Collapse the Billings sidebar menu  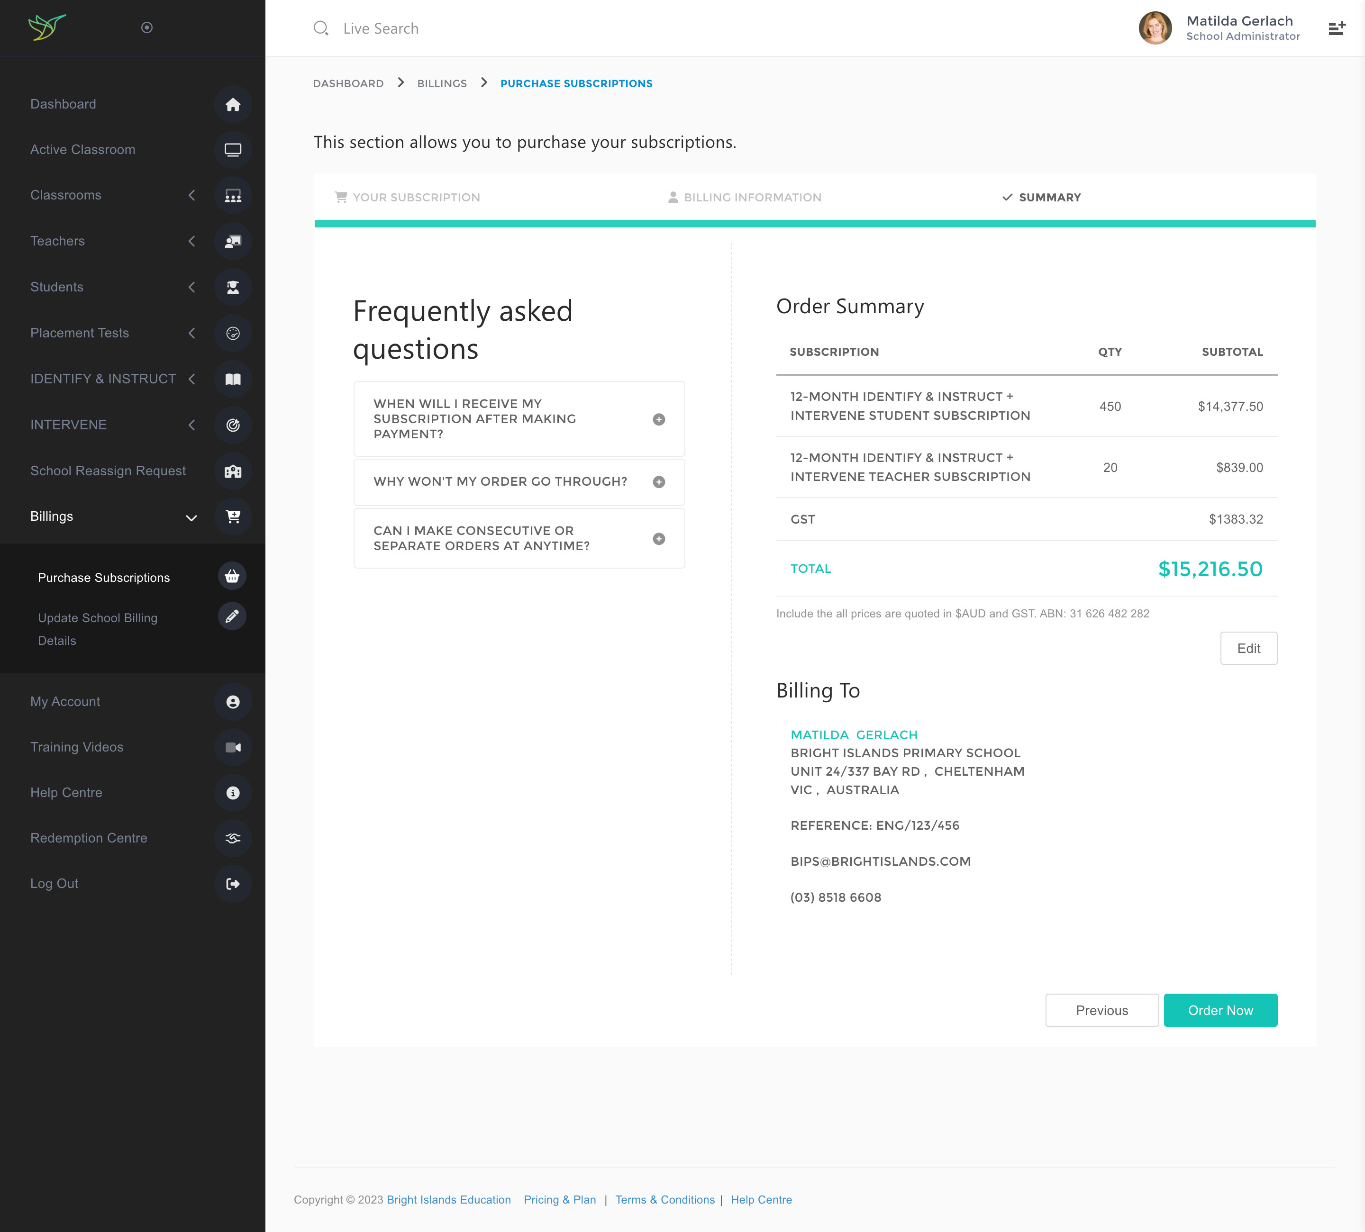(x=191, y=517)
